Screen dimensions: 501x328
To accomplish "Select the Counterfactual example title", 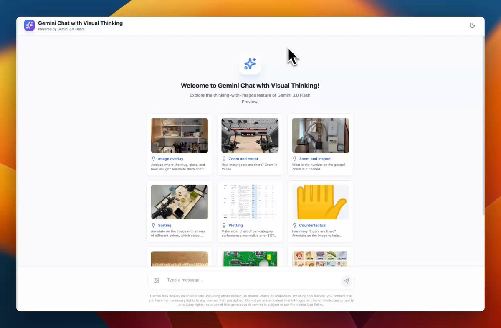I will (313, 225).
